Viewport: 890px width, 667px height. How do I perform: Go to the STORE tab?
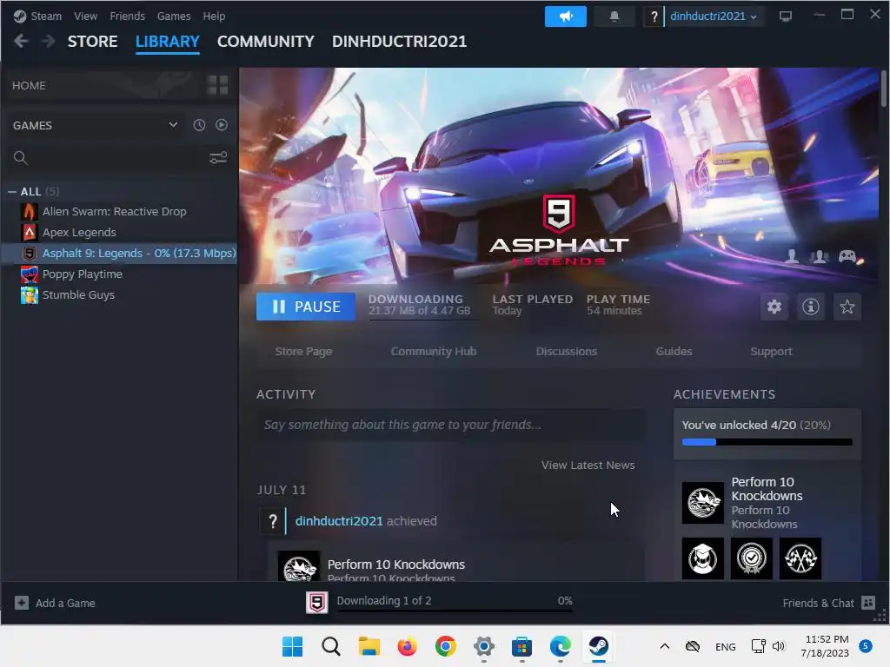92,42
